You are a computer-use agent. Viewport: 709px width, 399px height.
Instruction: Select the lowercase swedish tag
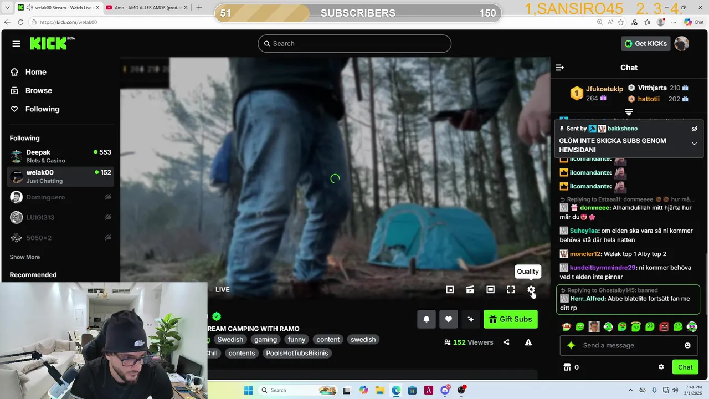[363, 340]
